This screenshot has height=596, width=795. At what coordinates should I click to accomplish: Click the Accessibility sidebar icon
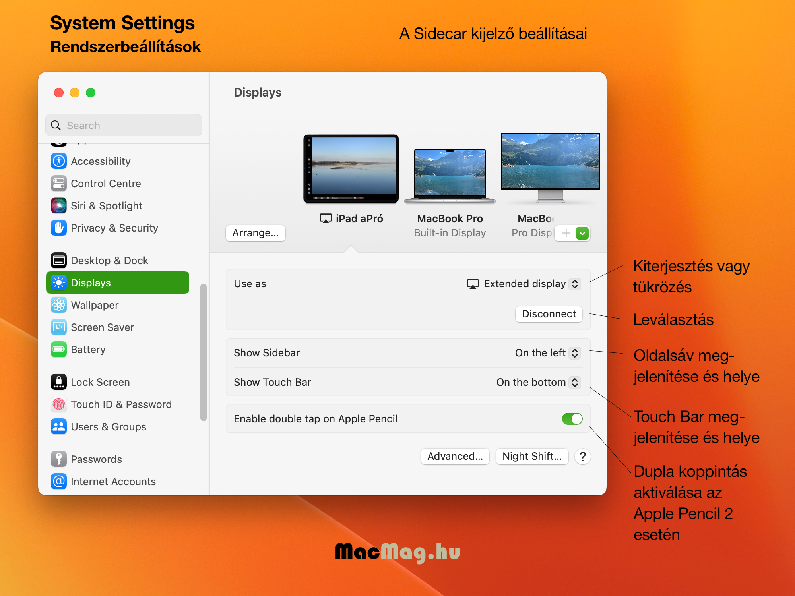tap(59, 161)
